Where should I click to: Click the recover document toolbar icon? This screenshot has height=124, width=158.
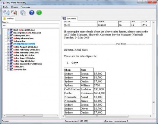[14, 12]
